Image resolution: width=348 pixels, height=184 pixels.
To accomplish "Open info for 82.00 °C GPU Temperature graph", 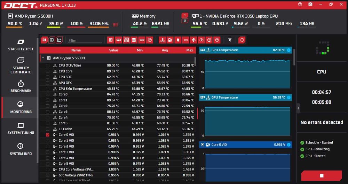I will coord(289,50).
